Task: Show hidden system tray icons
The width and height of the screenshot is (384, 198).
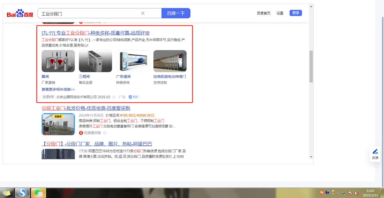Action: pyautogui.click(x=338, y=193)
